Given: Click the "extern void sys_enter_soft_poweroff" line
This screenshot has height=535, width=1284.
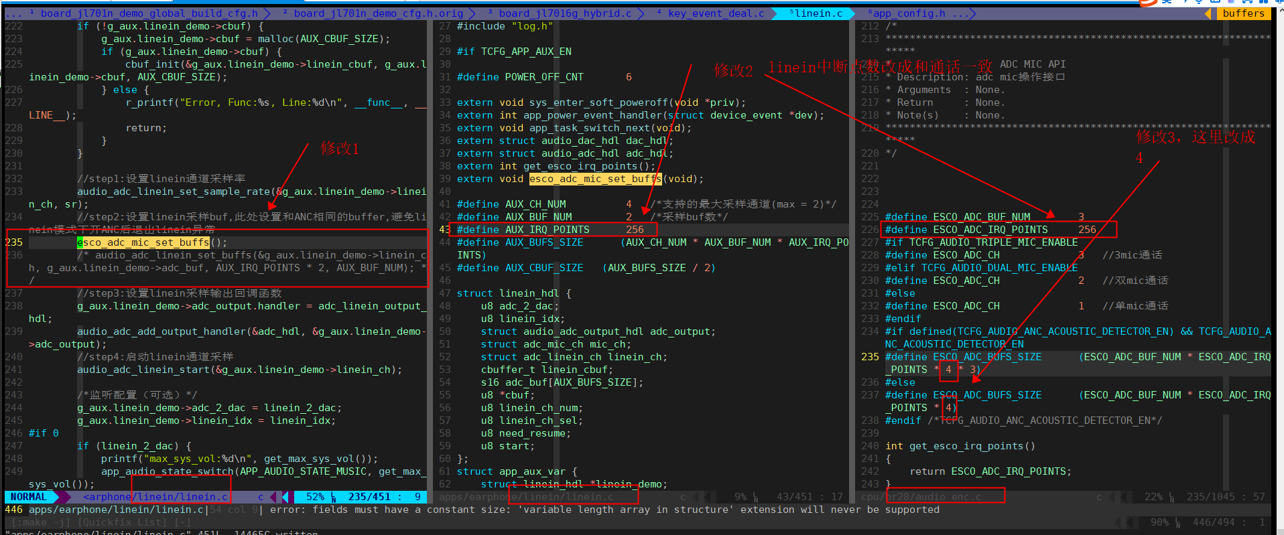Looking at the screenshot, I should [601, 102].
